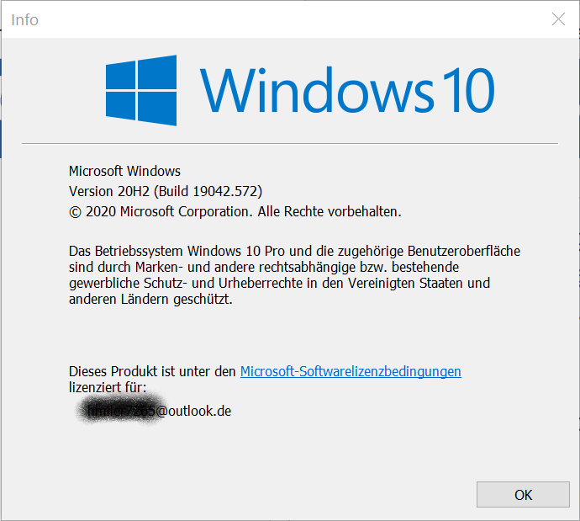The width and height of the screenshot is (580, 521).
Task: Click the 'lizenziert für:' text
Action: 108,387
